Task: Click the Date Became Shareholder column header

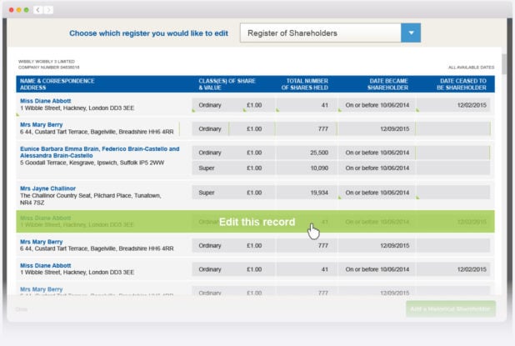Action: (x=375, y=84)
